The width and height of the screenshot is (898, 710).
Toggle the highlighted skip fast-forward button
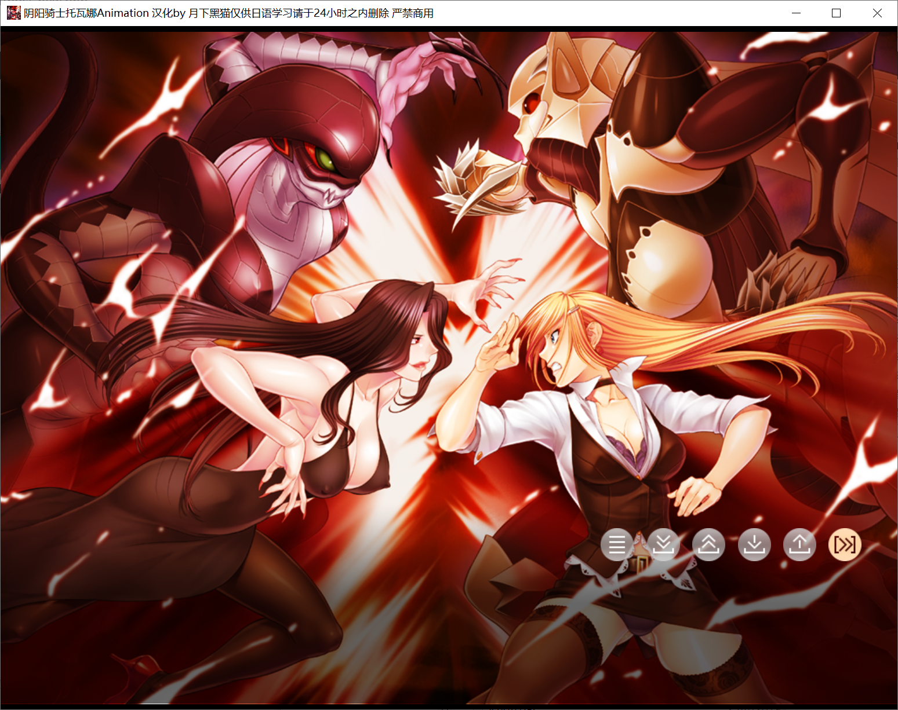(x=845, y=545)
